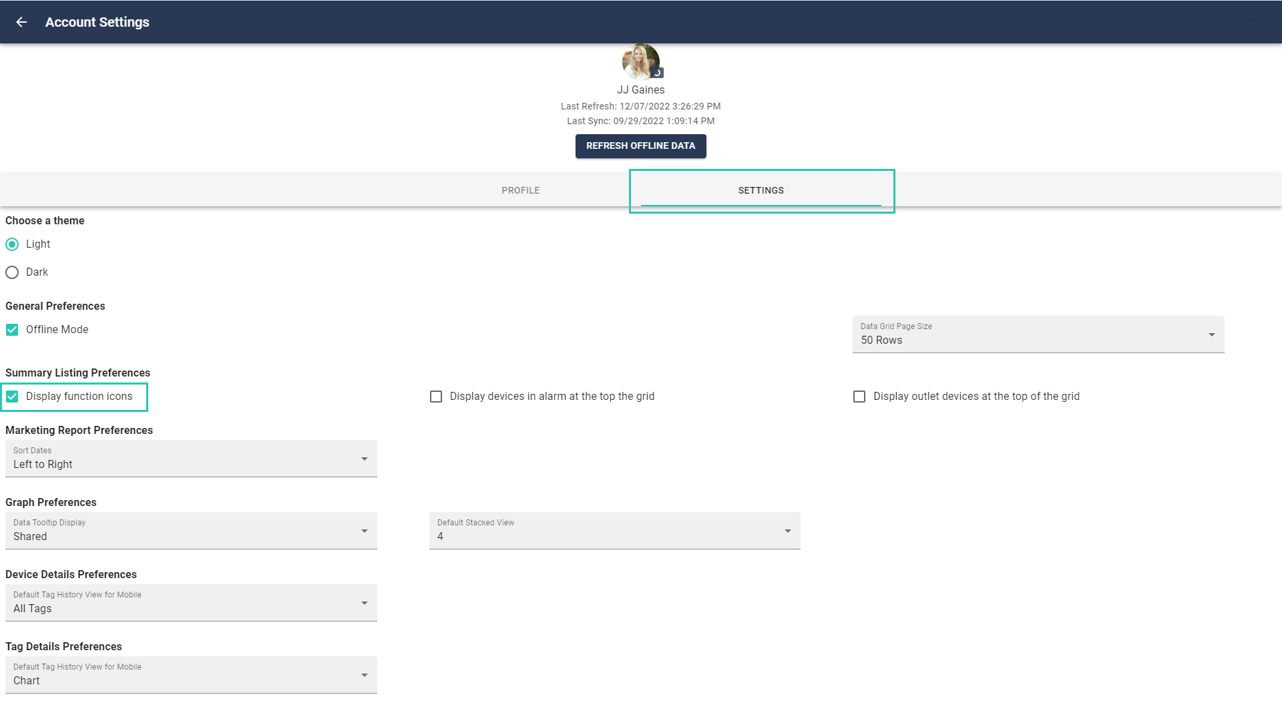Expand the Sort Dates dropdown

(191, 459)
